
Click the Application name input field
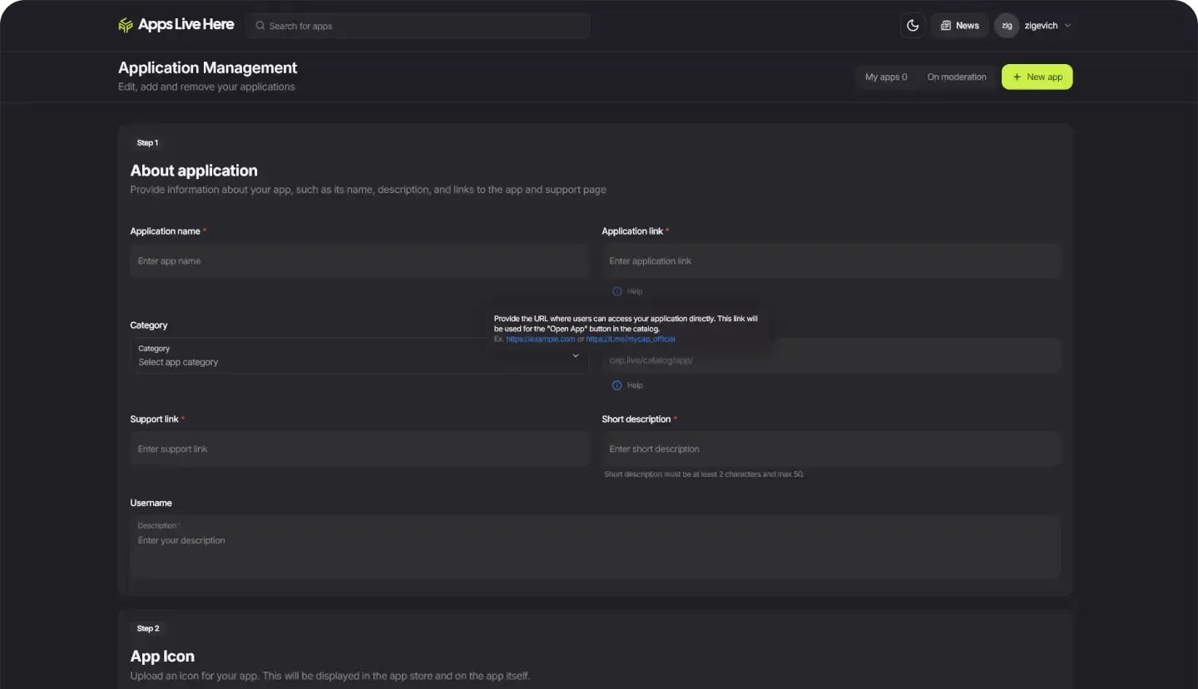359,261
